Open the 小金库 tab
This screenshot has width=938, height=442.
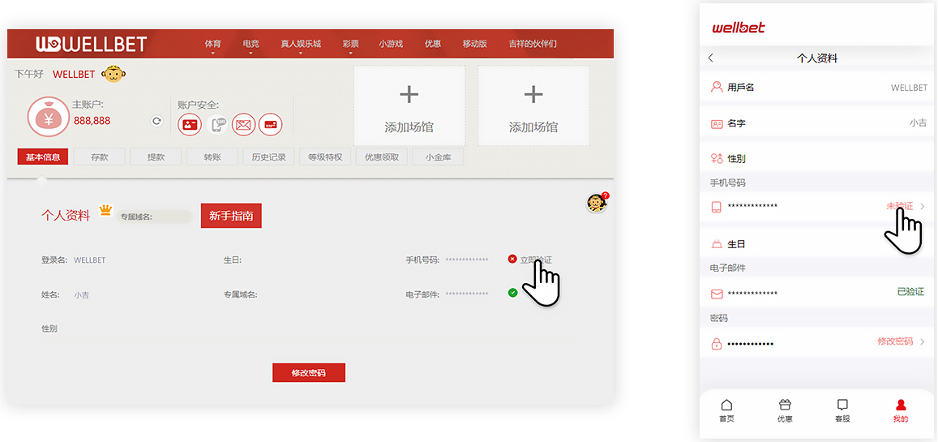[438, 157]
